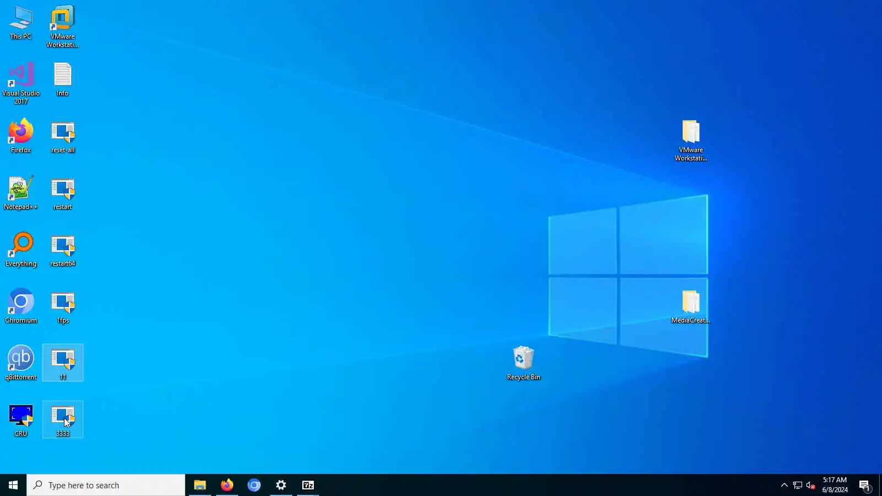This screenshot has width=882, height=496.
Task: Click the Type here to search box
Action: pos(106,485)
